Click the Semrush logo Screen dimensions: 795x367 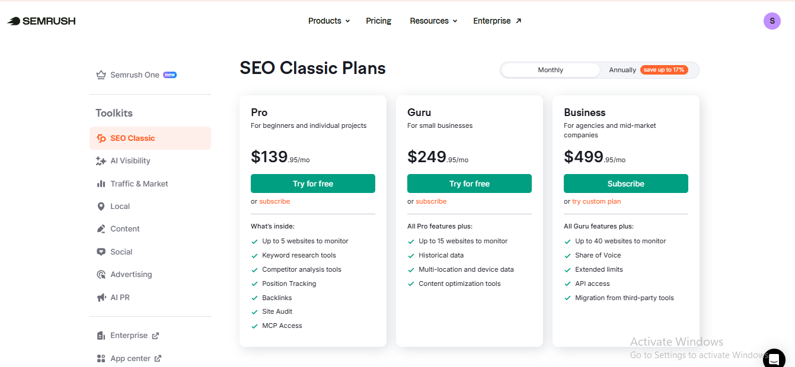[41, 20]
